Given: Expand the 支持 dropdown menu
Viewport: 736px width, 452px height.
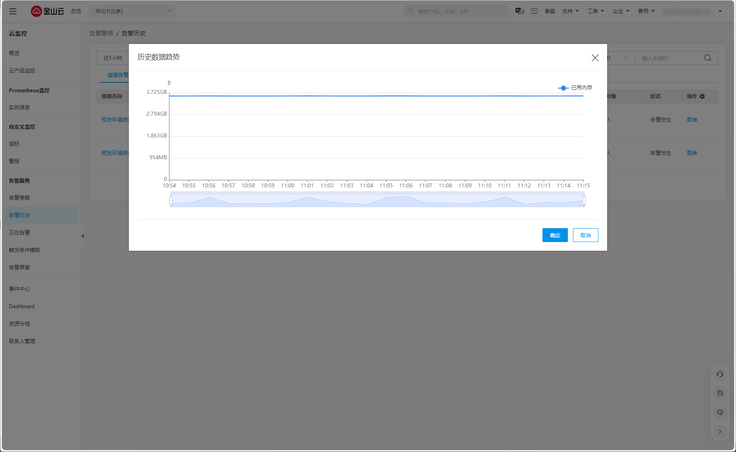Looking at the screenshot, I should [570, 11].
